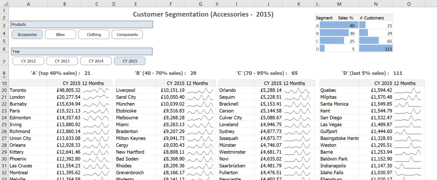437x180 pixels.
Task: Select row 8 header
Action: tap(4, 73)
